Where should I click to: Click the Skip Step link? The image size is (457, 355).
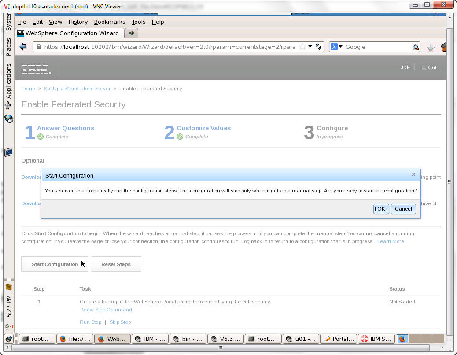pyautogui.click(x=120, y=322)
